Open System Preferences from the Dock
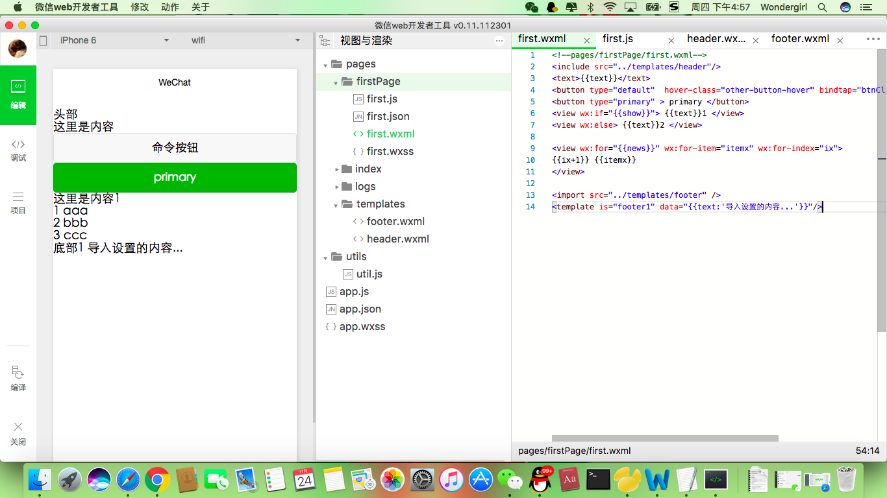887x498 pixels. [422, 480]
